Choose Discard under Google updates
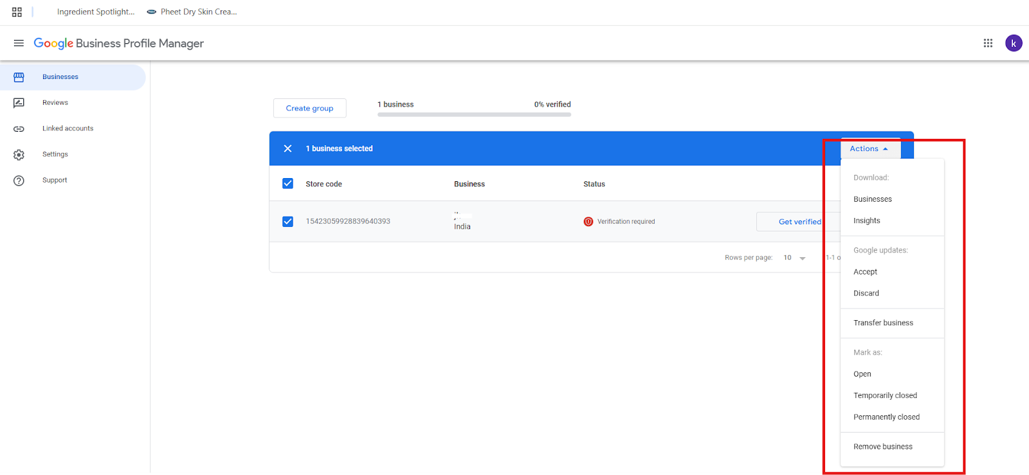1029x475 pixels. coord(866,293)
